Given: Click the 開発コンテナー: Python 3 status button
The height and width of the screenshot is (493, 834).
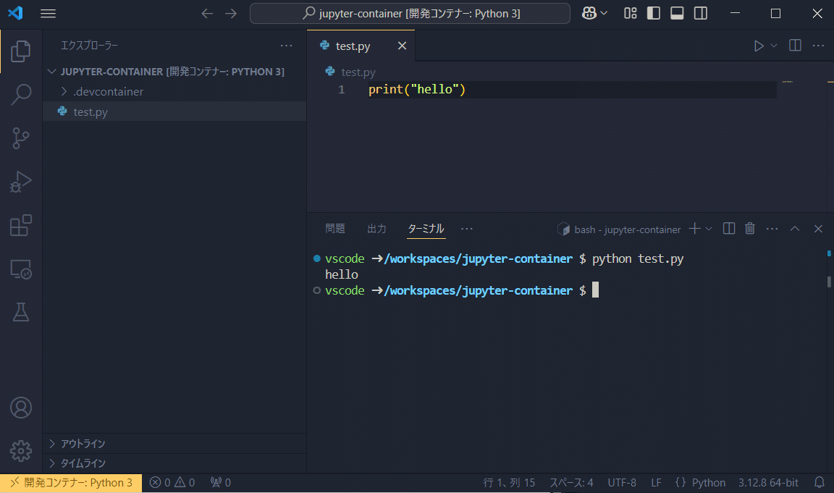Looking at the screenshot, I should [71, 483].
